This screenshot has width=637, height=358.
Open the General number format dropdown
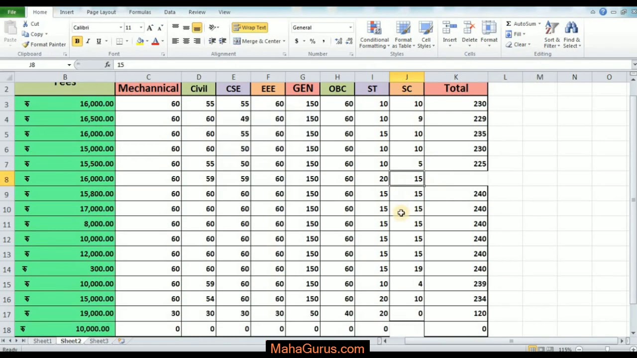[350, 28]
